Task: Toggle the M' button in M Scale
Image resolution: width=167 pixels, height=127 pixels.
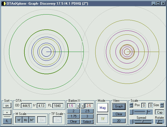Action: [19, 120]
